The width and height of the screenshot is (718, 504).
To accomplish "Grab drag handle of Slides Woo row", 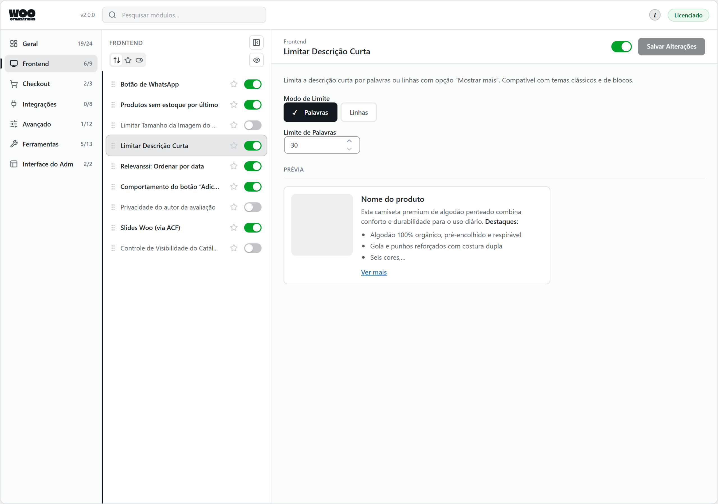I will [113, 228].
